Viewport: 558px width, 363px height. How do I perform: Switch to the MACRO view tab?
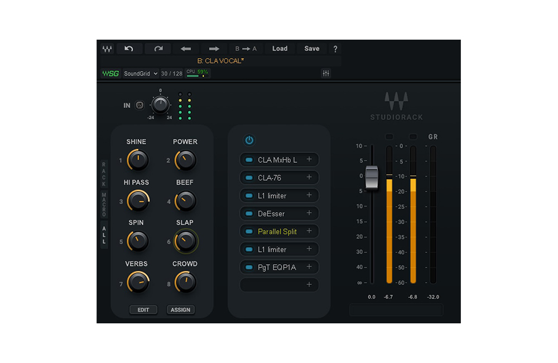(103, 204)
